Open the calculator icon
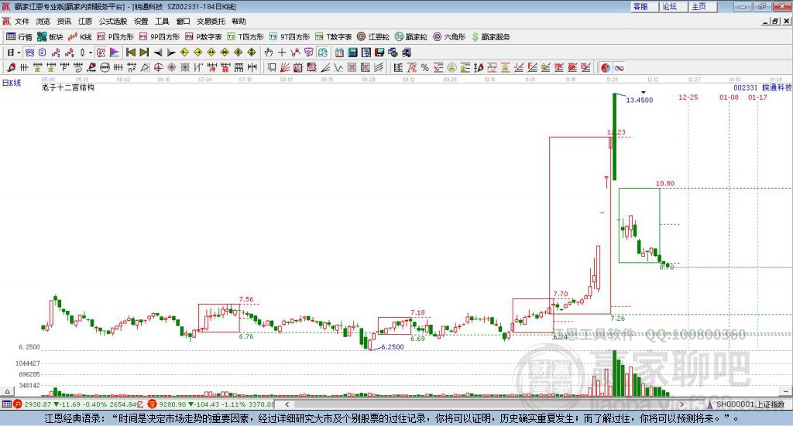Image resolution: width=793 pixels, height=426 pixels. coord(352,53)
